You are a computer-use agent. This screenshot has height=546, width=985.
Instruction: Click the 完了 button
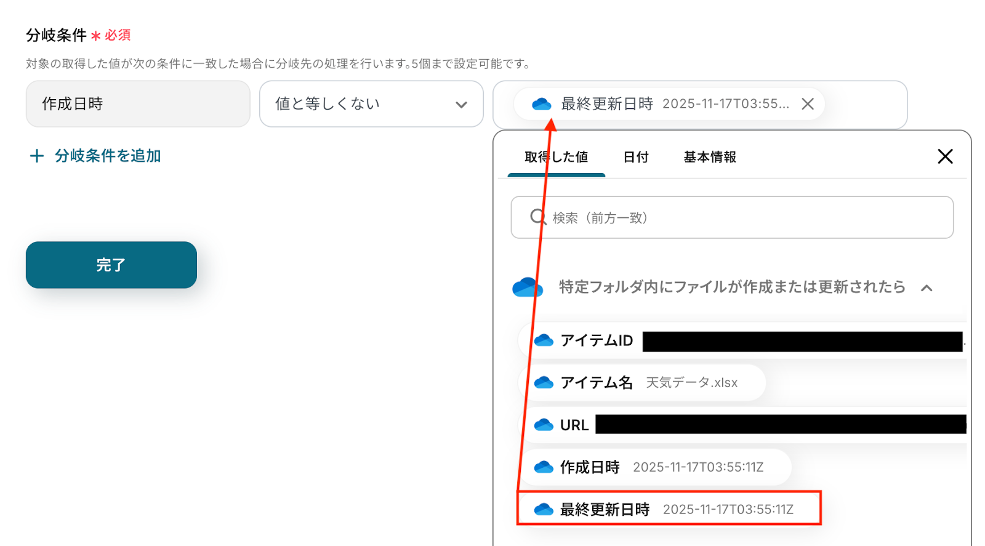111,265
